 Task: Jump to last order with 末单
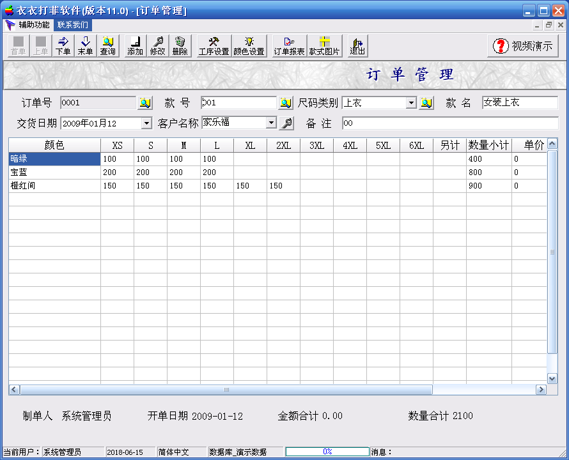coord(85,46)
